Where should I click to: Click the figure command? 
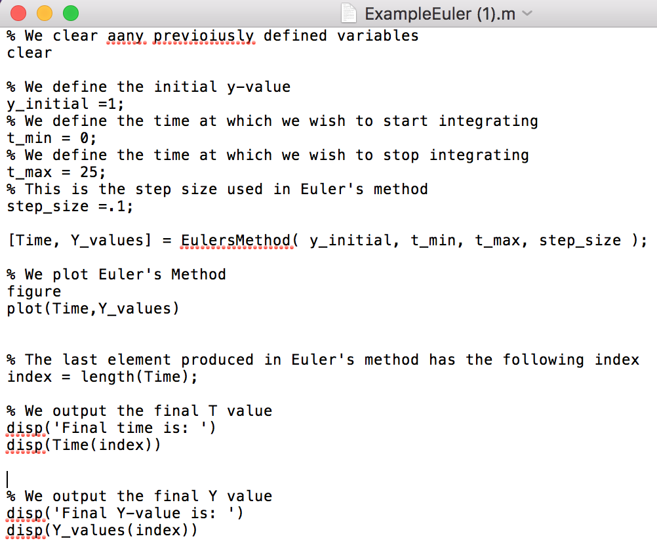33,291
